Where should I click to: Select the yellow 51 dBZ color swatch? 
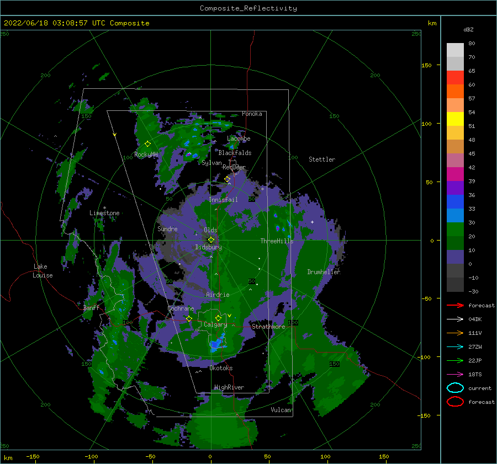(x=455, y=119)
